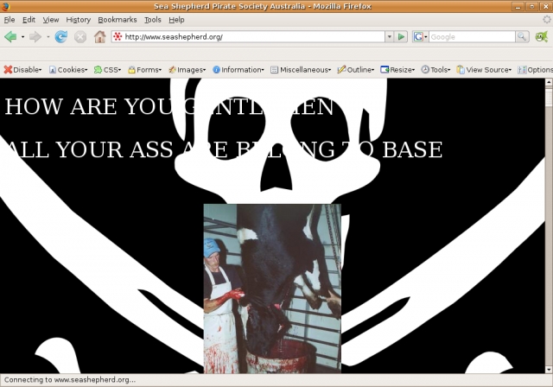553x387 pixels.
Task: Click the Forward navigation arrow
Action: coord(35,37)
